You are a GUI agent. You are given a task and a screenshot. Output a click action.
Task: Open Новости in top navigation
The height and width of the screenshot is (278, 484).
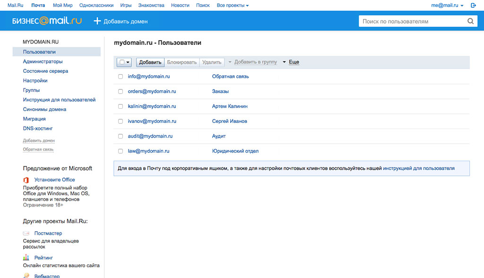click(180, 5)
